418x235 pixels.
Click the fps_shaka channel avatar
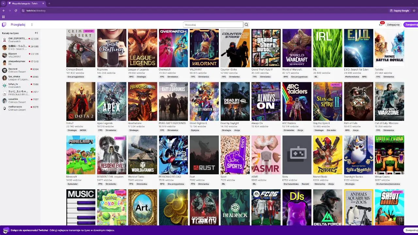click(x=5, y=78)
